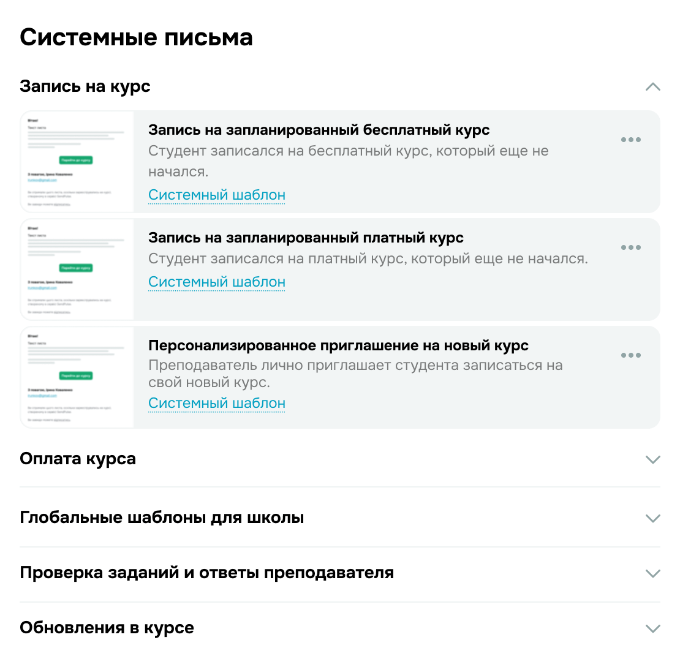Open "Системный шаблон" for the personalized invitation email

[x=216, y=403]
